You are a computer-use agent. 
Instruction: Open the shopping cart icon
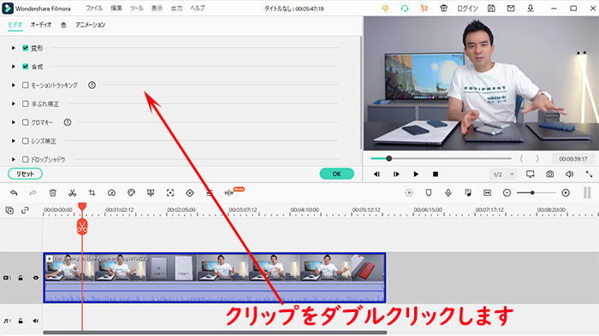point(424,8)
